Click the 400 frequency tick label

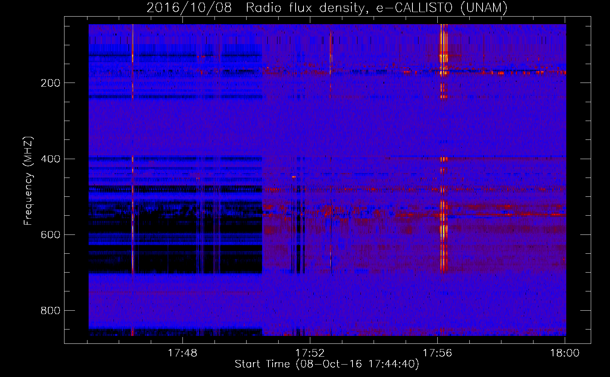(51, 159)
